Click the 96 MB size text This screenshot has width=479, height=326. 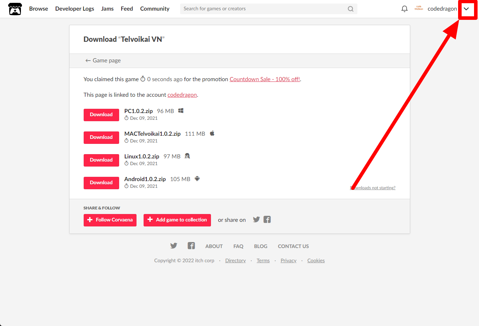point(166,111)
